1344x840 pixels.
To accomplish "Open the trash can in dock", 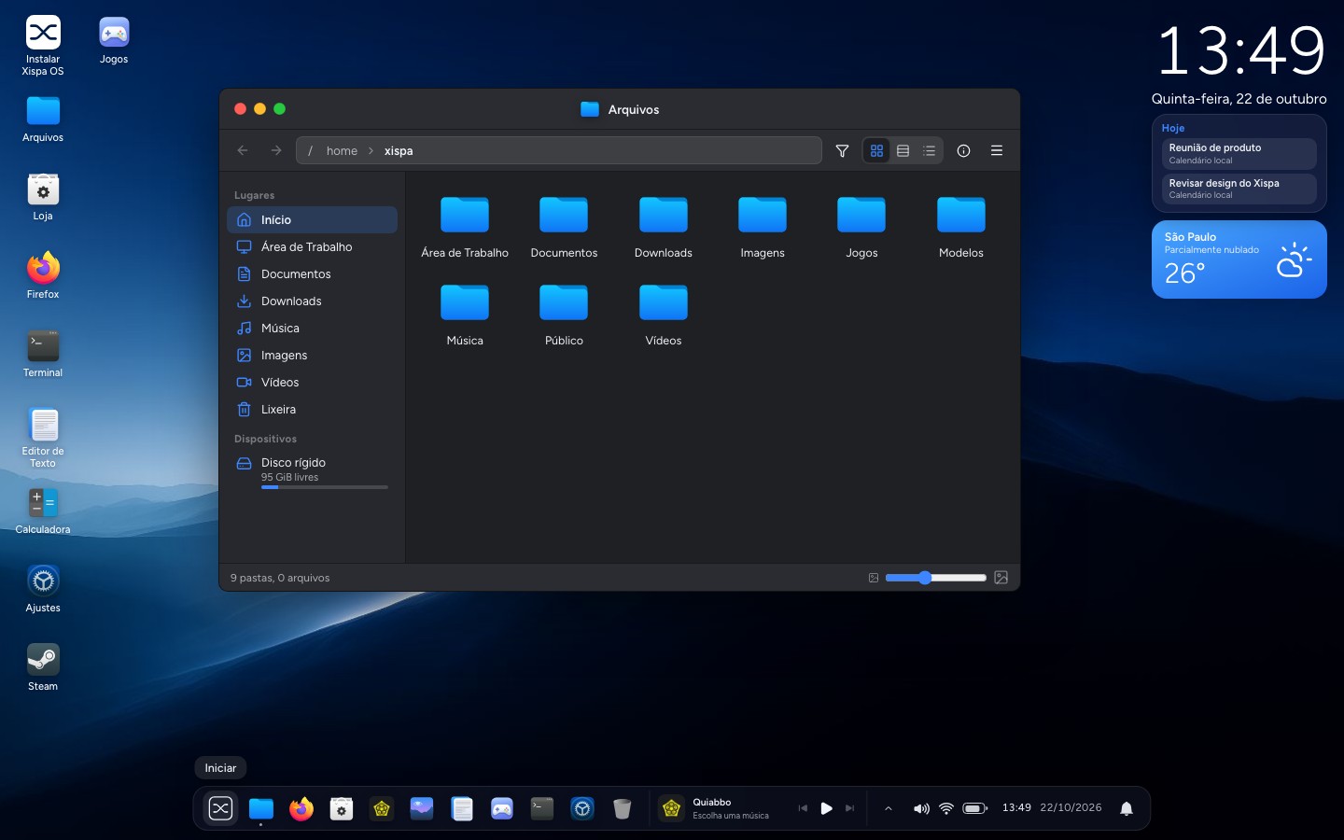I will [x=623, y=808].
